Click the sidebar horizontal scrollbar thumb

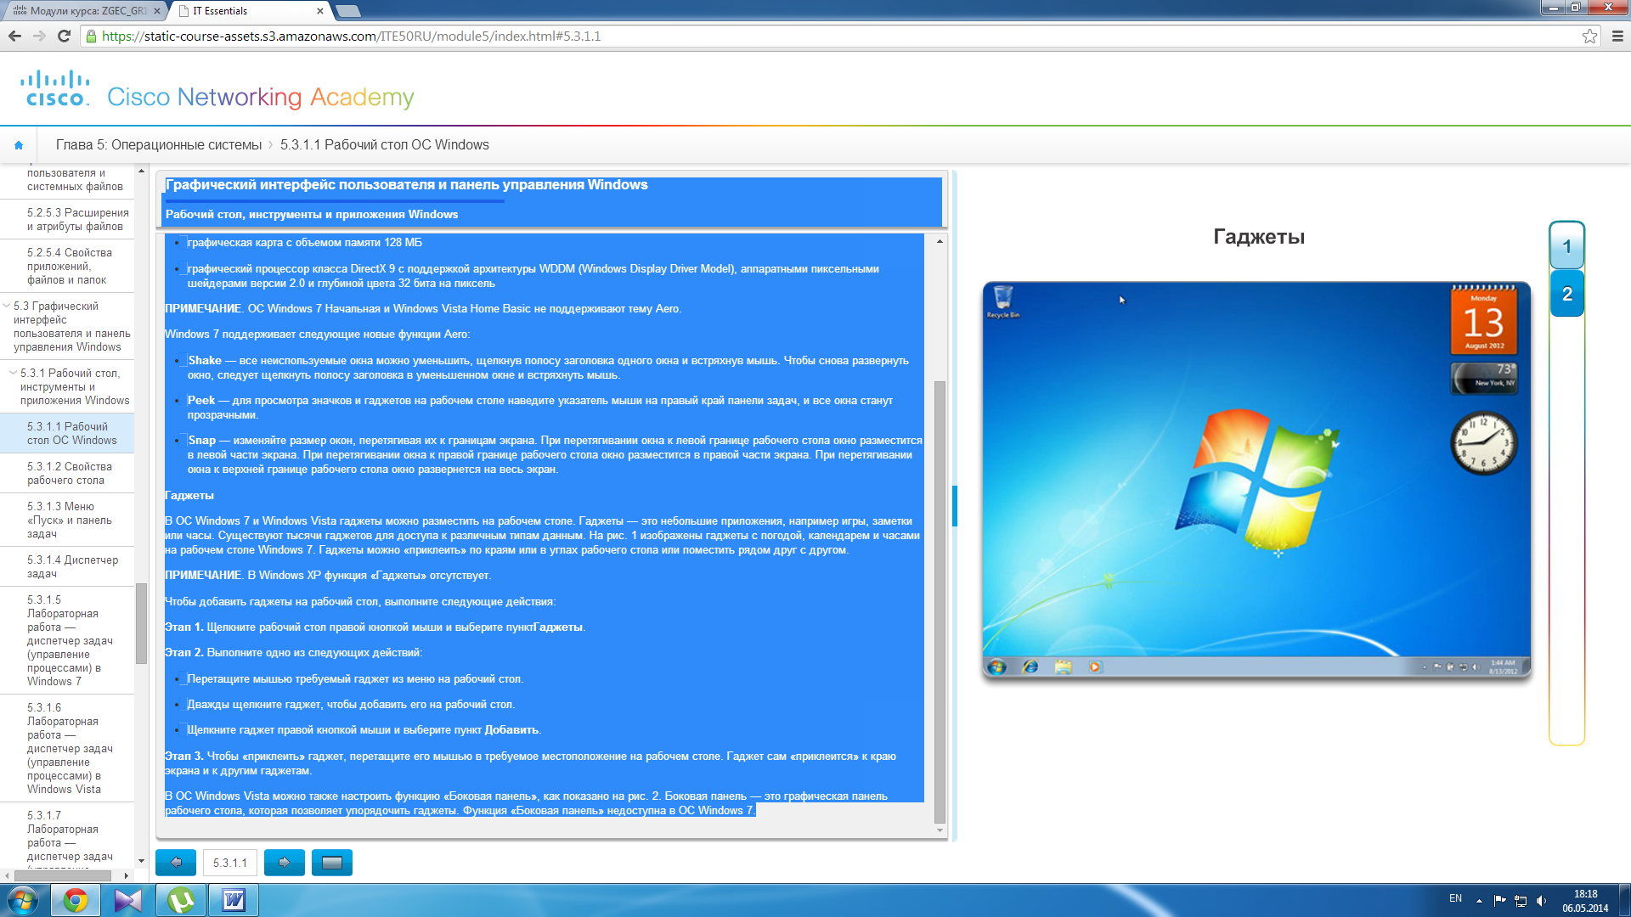[x=62, y=875]
